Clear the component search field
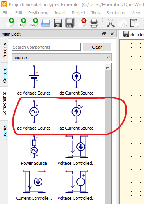 tap(97, 47)
